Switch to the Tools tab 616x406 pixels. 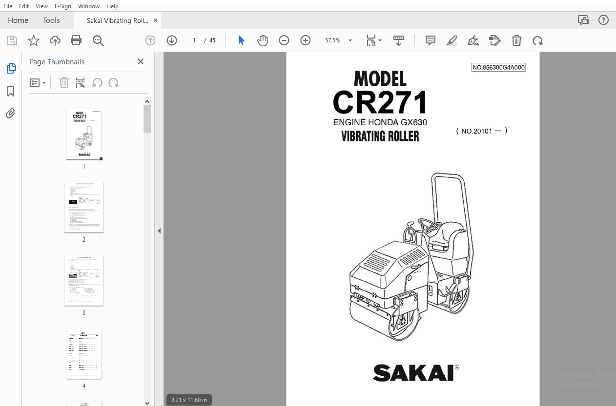(x=51, y=20)
